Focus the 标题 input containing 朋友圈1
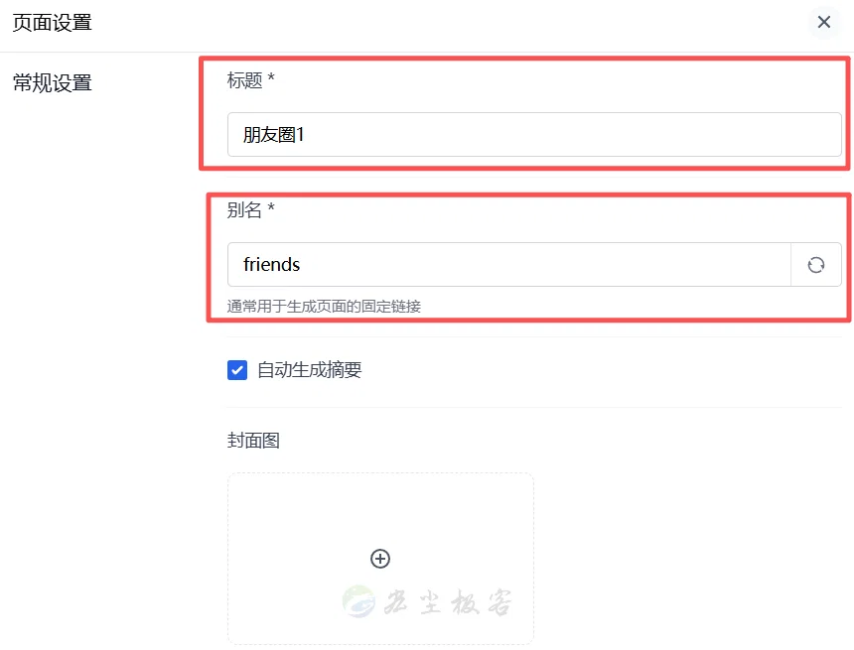The height and width of the screenshot is (650, 854). point(534,134)
